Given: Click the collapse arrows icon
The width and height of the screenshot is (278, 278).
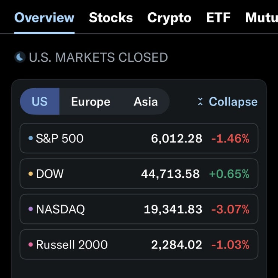Looking at the screenshot, I should [200, 102].
